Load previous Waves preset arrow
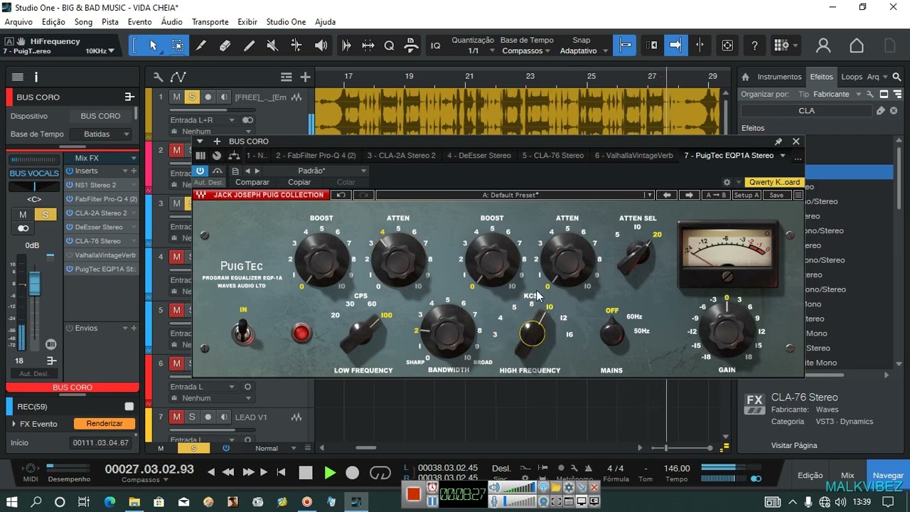The height and width of the screenshot is (512, 910). tap(667, 195)
